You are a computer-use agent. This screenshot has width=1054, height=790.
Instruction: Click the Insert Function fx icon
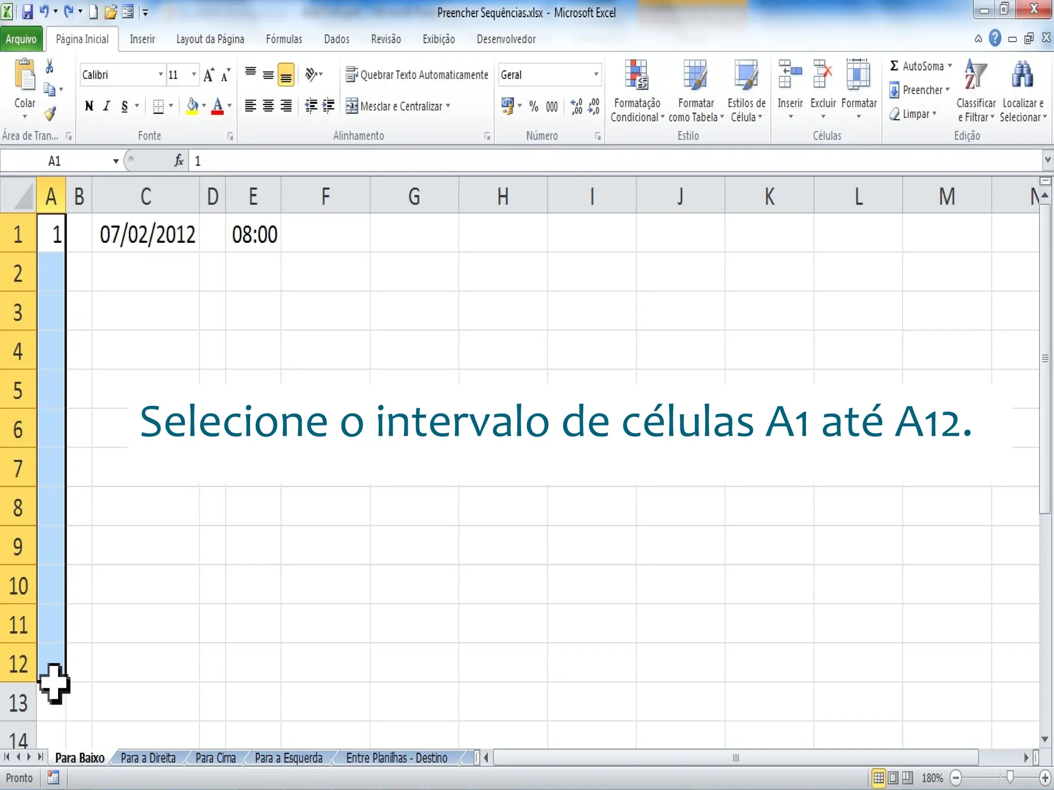[179, 161]
